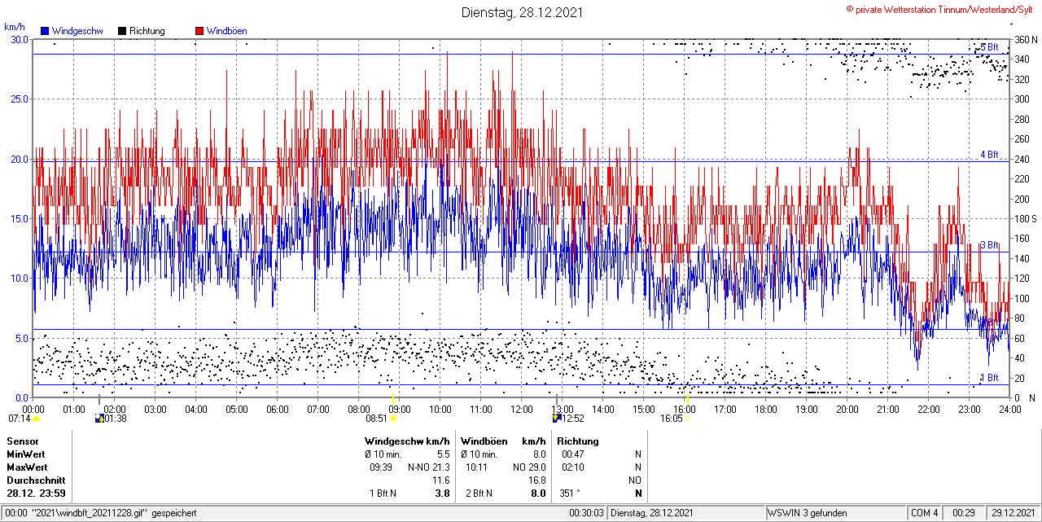Click the 16.8 average gust value
Image resolution: width=1042 pixels, height=522 pixels.
[x=537, y=480]
